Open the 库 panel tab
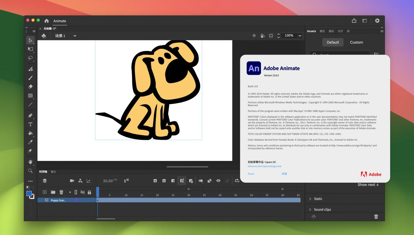The height and width of the screenshot is (235, 414). (348, 31)
